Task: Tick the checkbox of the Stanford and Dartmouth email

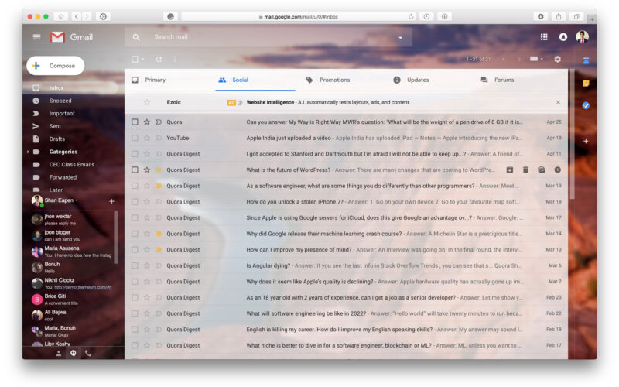Action: [135, 154]
